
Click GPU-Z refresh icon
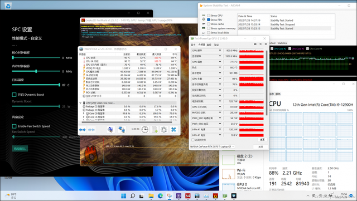[x=260, y=44]
